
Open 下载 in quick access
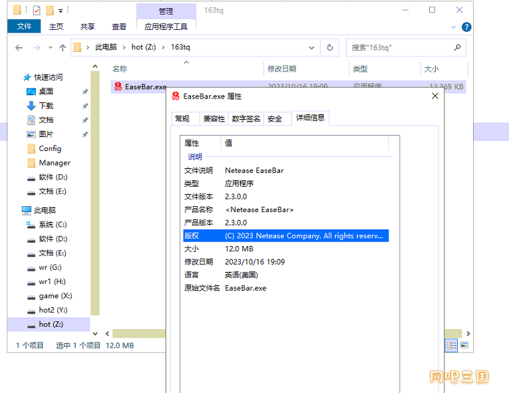(x=46, y=106)
